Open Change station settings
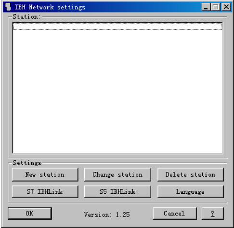Screen dimensions: 234x228 point(117,175)
